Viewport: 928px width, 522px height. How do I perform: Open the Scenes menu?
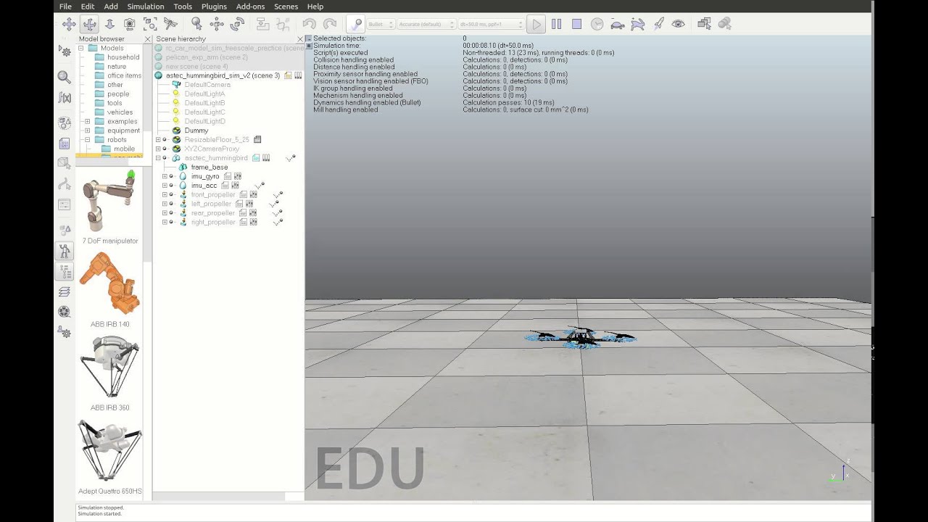[286, 7]
